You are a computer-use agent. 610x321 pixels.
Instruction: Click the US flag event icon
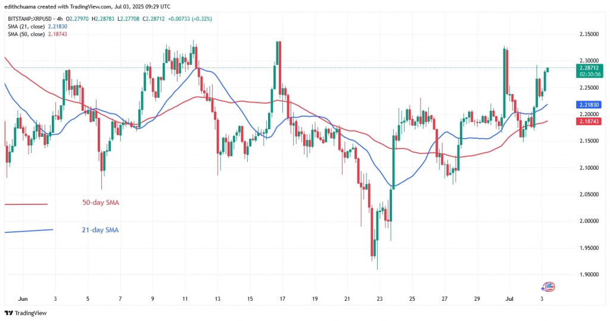point(550,286)
